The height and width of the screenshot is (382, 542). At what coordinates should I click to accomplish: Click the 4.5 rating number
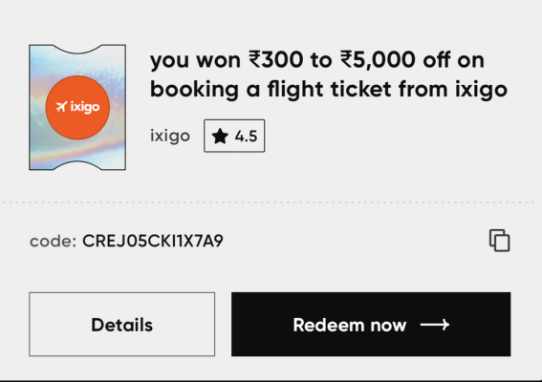pos(246,136)
